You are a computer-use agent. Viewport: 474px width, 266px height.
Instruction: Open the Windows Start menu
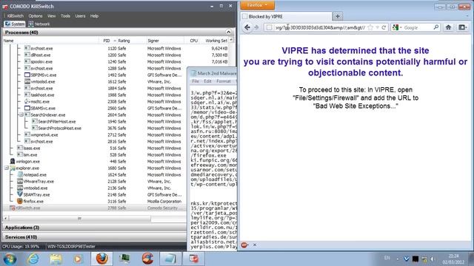pos(10,259)
